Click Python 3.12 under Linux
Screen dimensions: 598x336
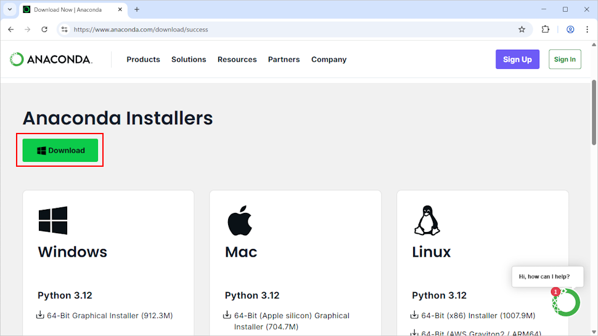[440, 295]
